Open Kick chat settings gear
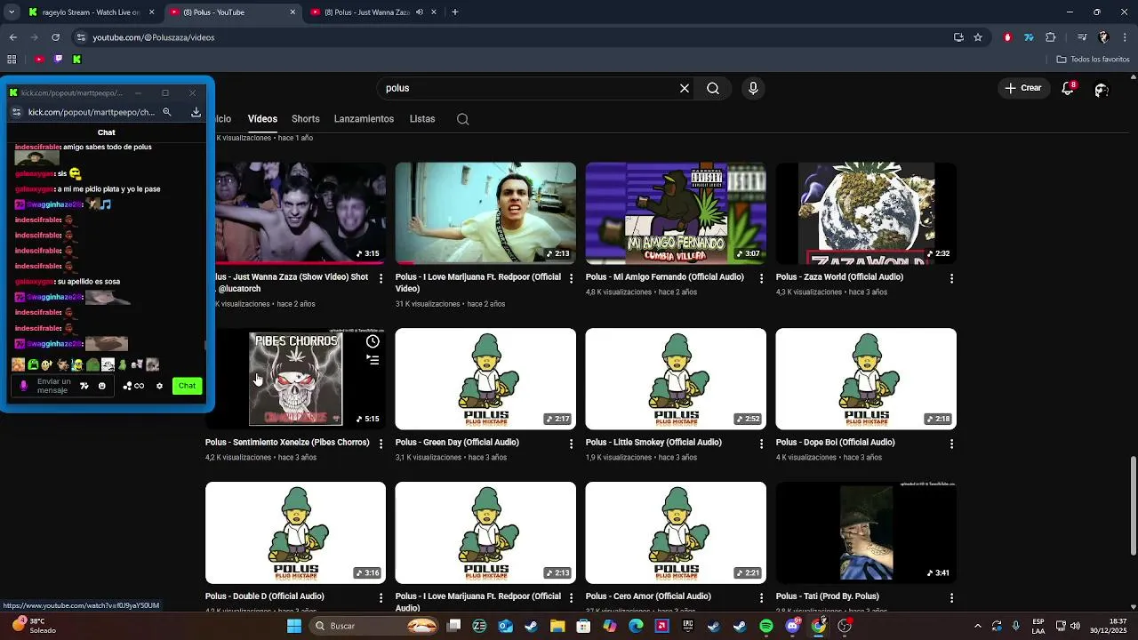1138x640 pixels. point(159,386)
